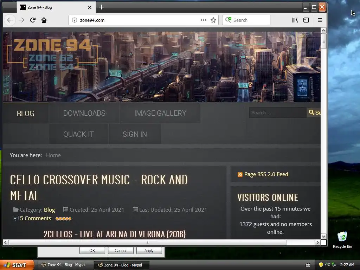Screen dimensions: 360x270
Task: Switch to first Zone 94 - Blog taskbar item
Action: point(65,265)
